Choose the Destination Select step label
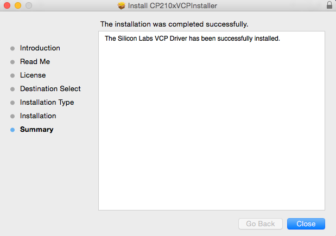The image size is (336, 236). [x=50, y=89]
